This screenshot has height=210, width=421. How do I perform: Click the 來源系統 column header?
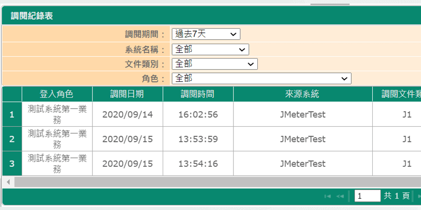click(302, 94)
